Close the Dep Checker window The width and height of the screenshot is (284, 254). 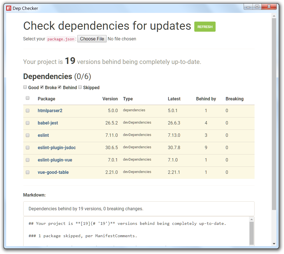pyautogui.click(x=269, y=7)
